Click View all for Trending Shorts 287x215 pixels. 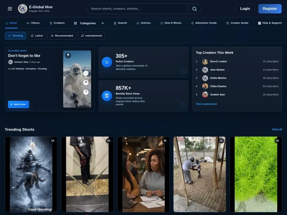[x=277, y=129]
